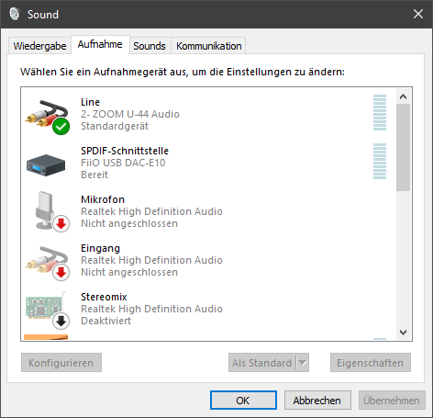Click the 'SPDIF-Schnittstelle' device name
This screenshot has height=418, width=433.
tap(125, 151)
